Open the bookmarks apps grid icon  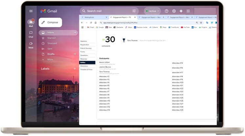click(x=82, y=27)
